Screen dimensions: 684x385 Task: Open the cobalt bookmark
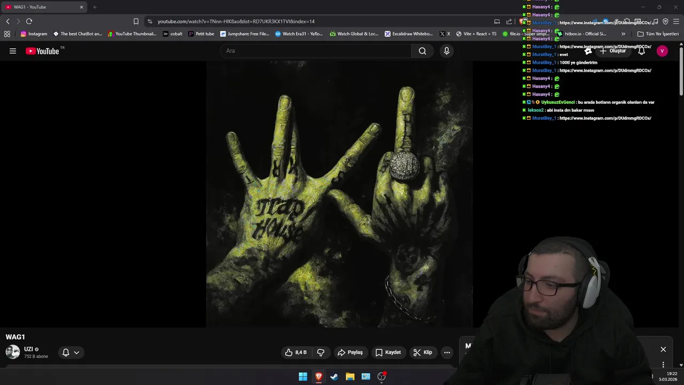point(173,34)
